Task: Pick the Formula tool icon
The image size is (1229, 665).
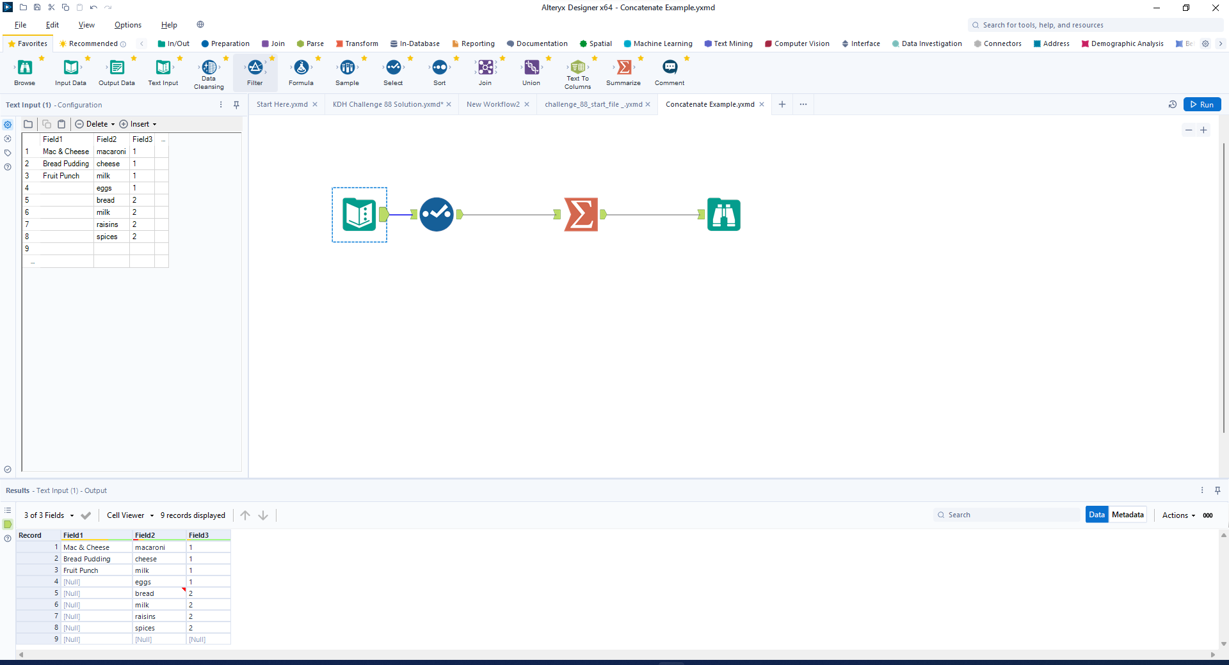Action: click(301, 67)
